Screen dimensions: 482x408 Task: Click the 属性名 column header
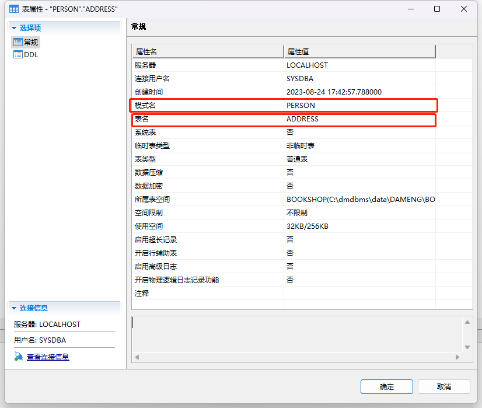(208, 51)
